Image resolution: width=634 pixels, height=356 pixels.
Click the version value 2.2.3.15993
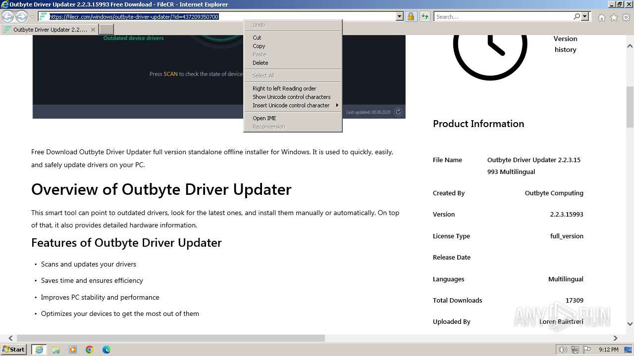[567, 215]
